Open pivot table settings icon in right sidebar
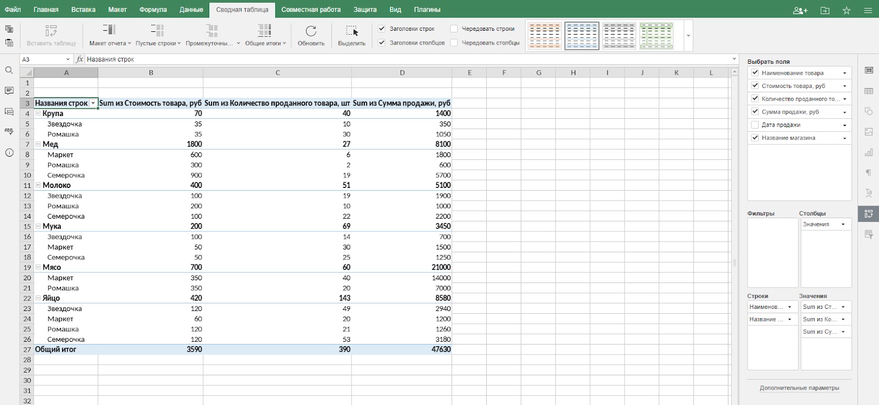The height and width of the screenshot is (405, 879). [x=869, y=214]
